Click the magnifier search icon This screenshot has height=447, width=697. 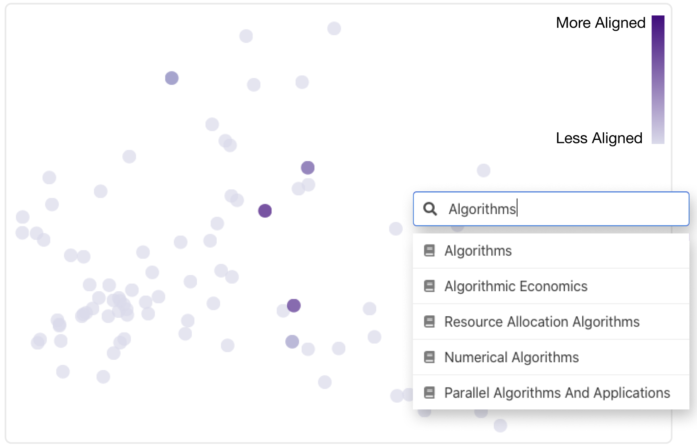point(430,209)
